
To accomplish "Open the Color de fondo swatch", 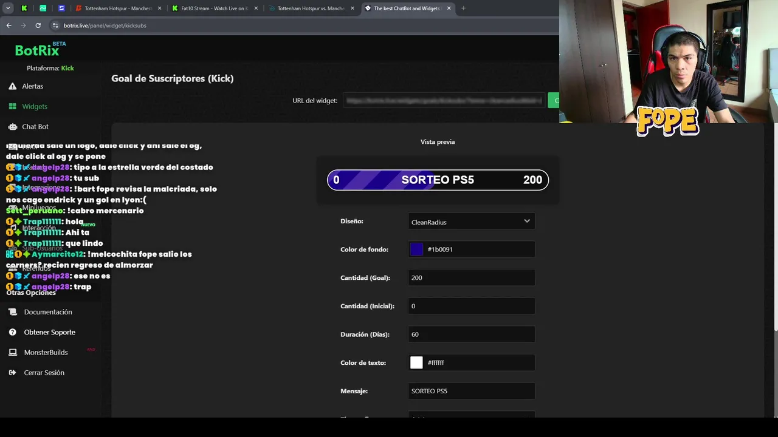I will (x=416, y=249).
